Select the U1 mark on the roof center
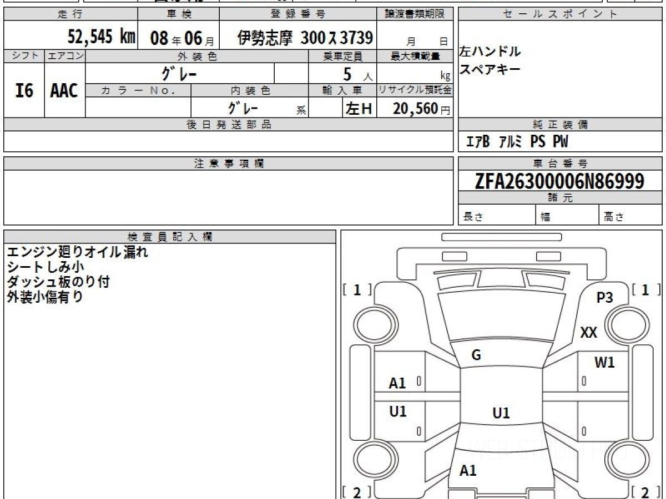This screenshot has height=499, width=666. pos(501,413)
